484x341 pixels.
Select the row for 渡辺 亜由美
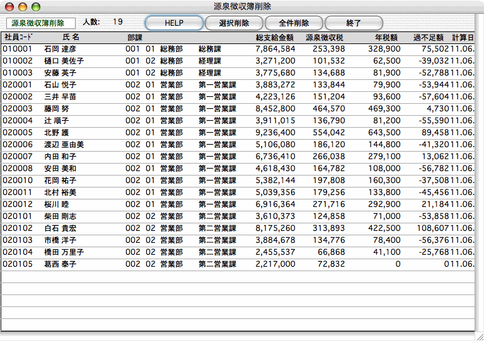tap(64, 145)
